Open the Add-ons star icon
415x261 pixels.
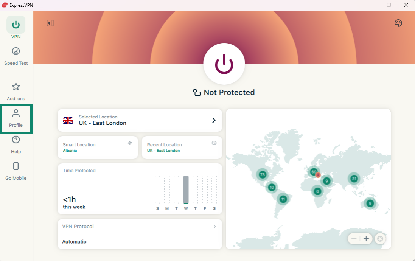[16, 87]
